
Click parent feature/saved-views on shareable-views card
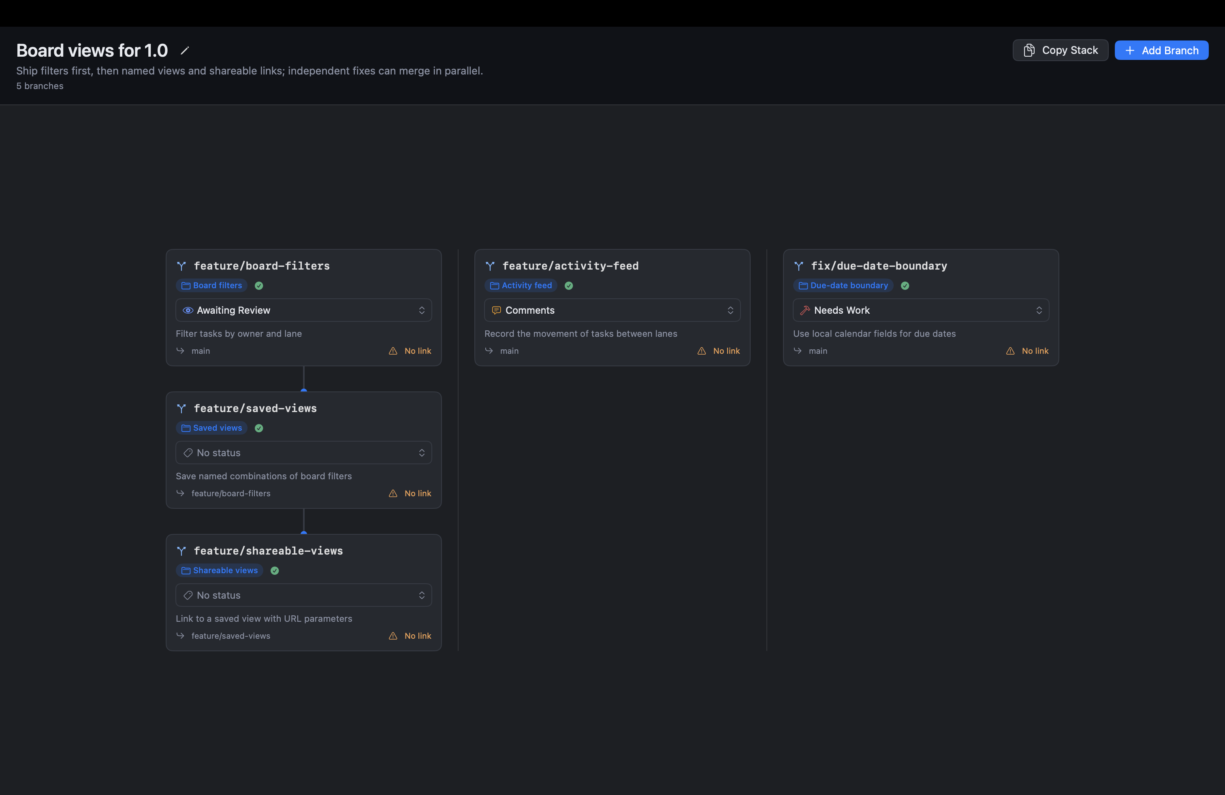pyautogui.click(x=230, y=636)
